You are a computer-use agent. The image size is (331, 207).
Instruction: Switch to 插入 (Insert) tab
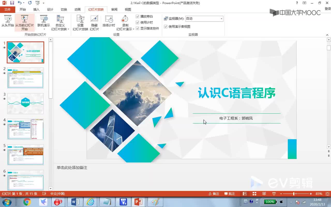tap(36, 10)
